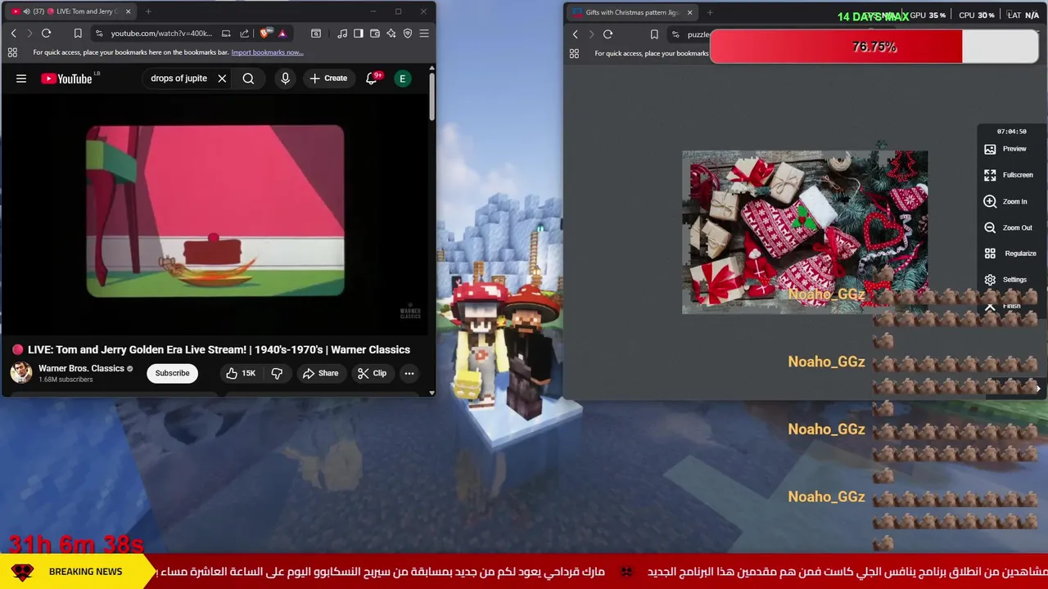Select the Gifts with Christmas pattern Jigsaw tab
1048x589 pixels.
pyautogui.click(x=633, y=12)
